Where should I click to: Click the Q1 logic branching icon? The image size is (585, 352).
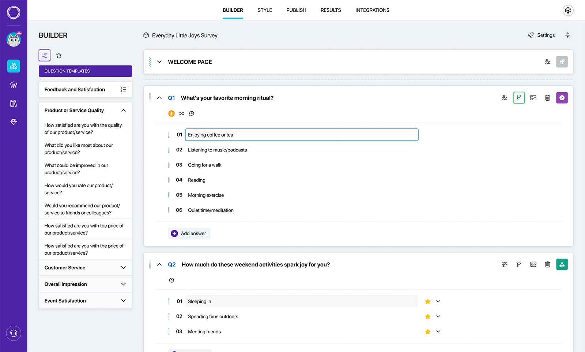click(519, 98)
